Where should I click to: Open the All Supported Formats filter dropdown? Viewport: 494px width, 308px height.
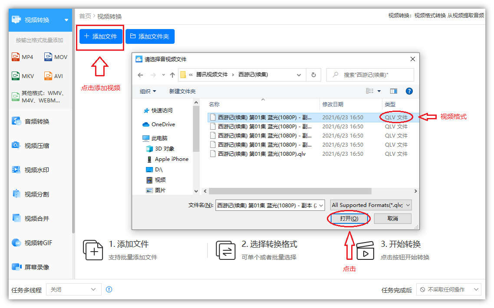click(371, 205)
